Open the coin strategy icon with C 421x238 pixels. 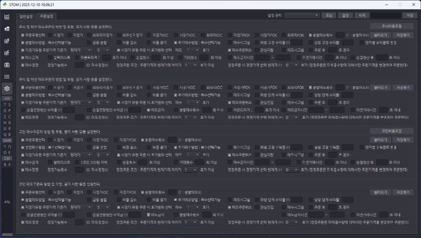click(x=7, y=53)
